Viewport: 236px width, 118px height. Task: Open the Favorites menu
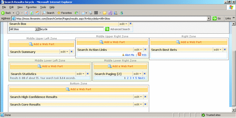tap(31, 7)
